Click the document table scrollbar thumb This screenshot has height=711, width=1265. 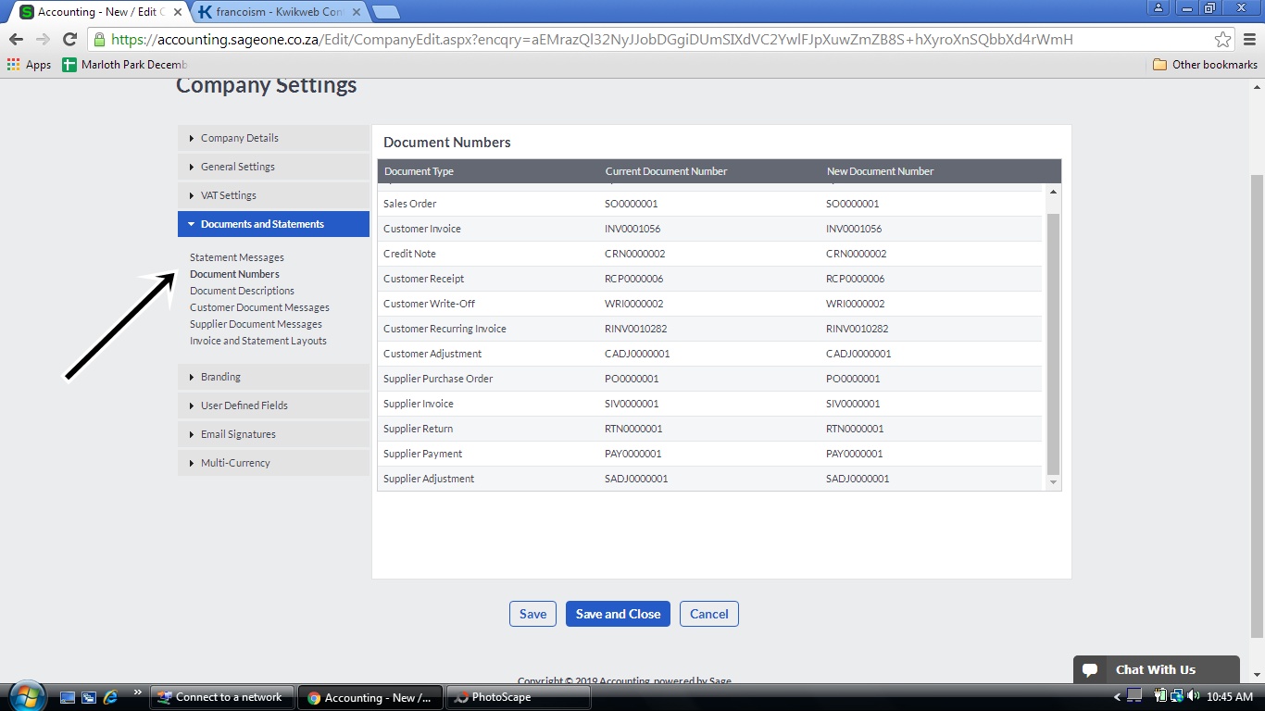pyautogui.click(x=1053, y=343)
